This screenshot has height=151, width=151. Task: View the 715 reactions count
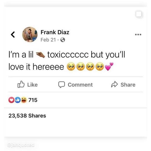click(x=33, y=100)
